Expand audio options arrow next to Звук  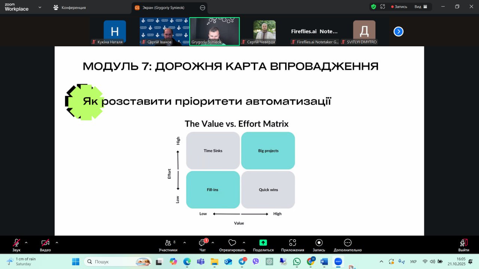pos(26,242)
